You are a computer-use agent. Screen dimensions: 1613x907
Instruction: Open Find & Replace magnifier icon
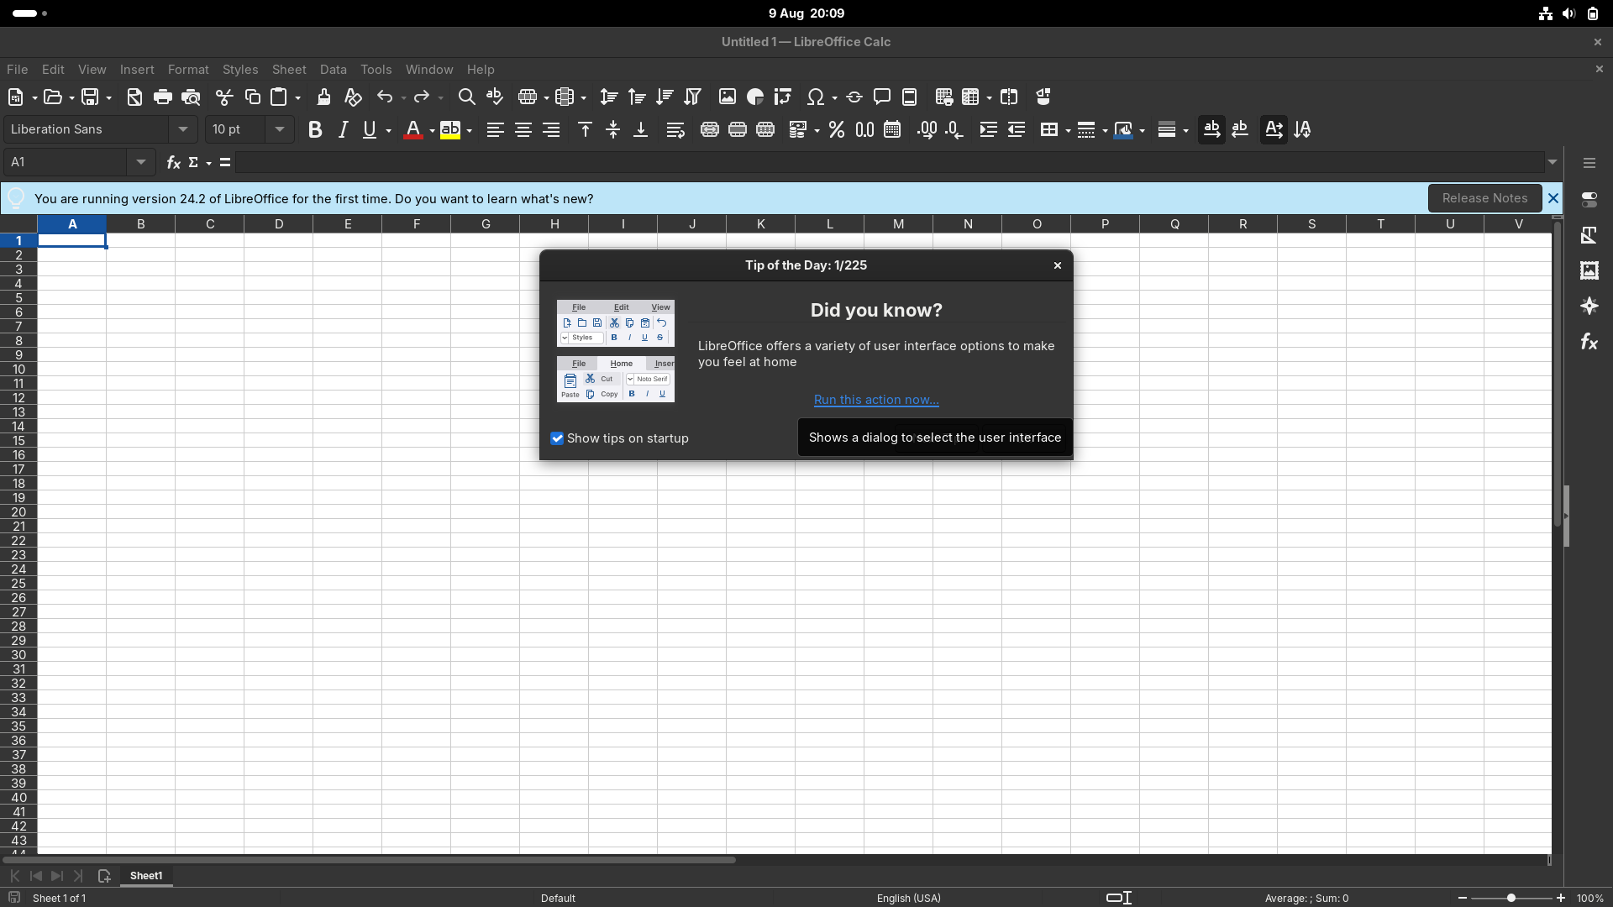(x=466, y=97)
